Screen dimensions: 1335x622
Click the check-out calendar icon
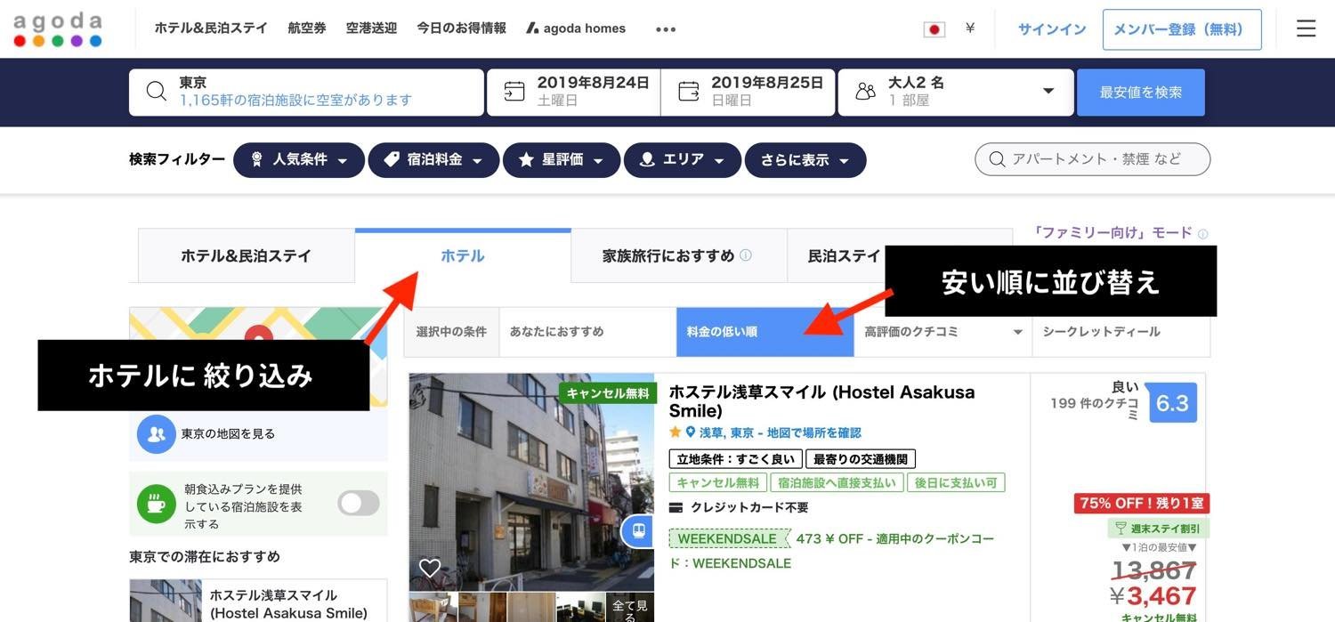(x=689, y=92)
